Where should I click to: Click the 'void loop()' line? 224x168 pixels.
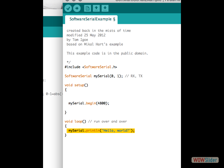click(x=75, y=121)
